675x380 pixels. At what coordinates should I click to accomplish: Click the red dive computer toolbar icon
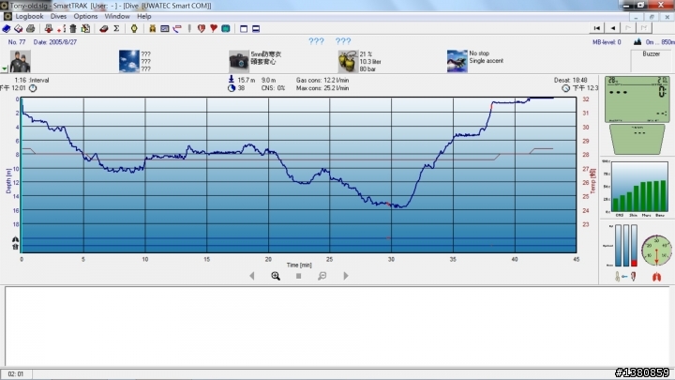point(104,29)
